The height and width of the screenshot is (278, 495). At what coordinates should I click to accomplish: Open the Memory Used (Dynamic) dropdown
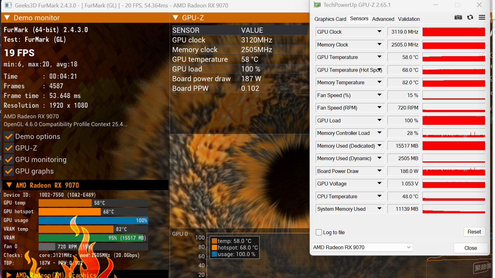coord(379,158)
